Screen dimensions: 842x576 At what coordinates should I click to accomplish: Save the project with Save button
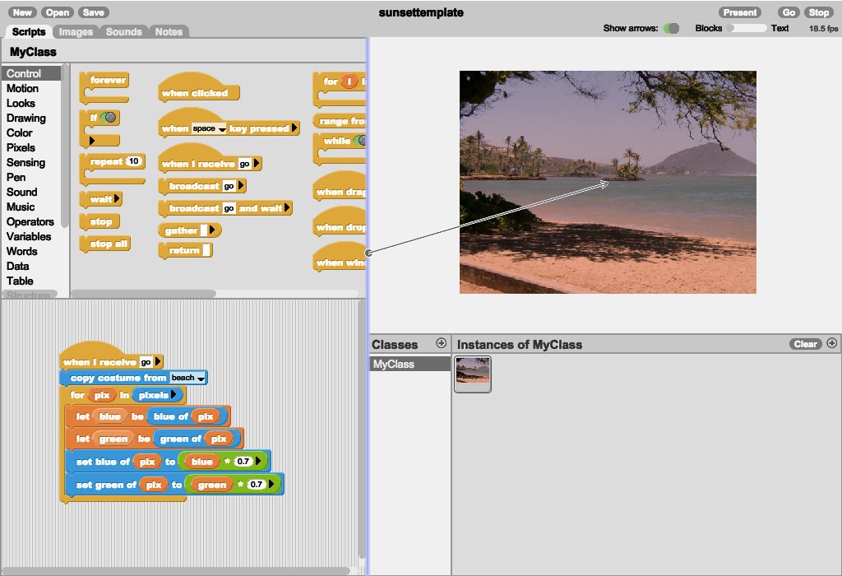pyautogui.click(x=94, y=12)
